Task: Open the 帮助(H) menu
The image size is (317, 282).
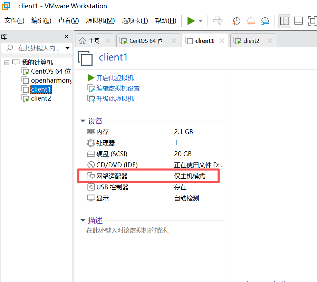Action: 165,20
